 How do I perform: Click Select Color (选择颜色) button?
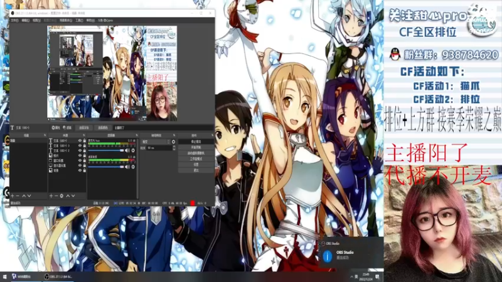pos(103,128)
